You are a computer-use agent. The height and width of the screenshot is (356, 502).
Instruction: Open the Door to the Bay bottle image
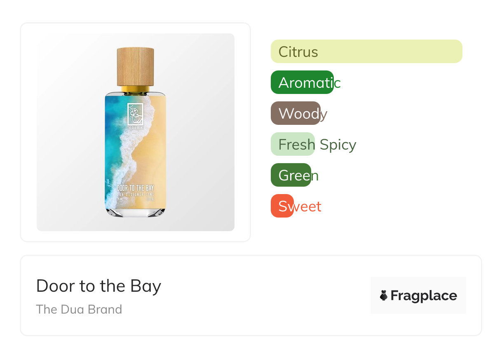[x=136, y=132]
